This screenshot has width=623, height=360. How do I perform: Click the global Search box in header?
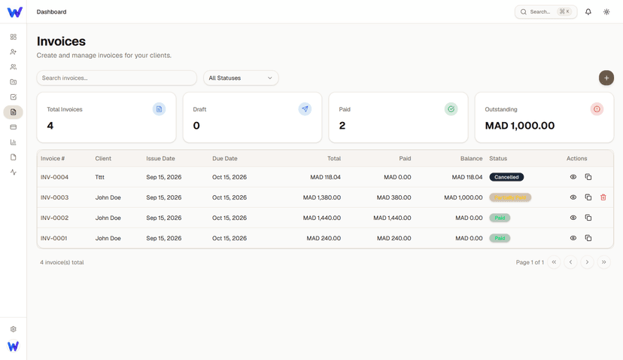(x=546, y=12)
